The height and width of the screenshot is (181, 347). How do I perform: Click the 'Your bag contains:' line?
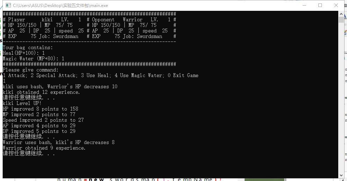(28, 47)
